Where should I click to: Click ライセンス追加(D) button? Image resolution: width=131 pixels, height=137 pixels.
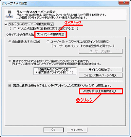pyautogui.click(x=101, y=70)
